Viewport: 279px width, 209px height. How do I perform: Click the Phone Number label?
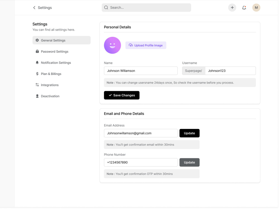click(x=115, y=154)
